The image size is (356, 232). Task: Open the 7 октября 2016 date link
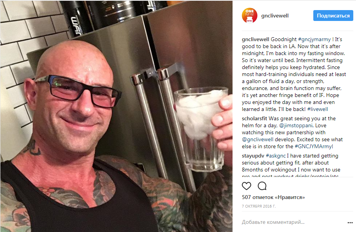259,206
